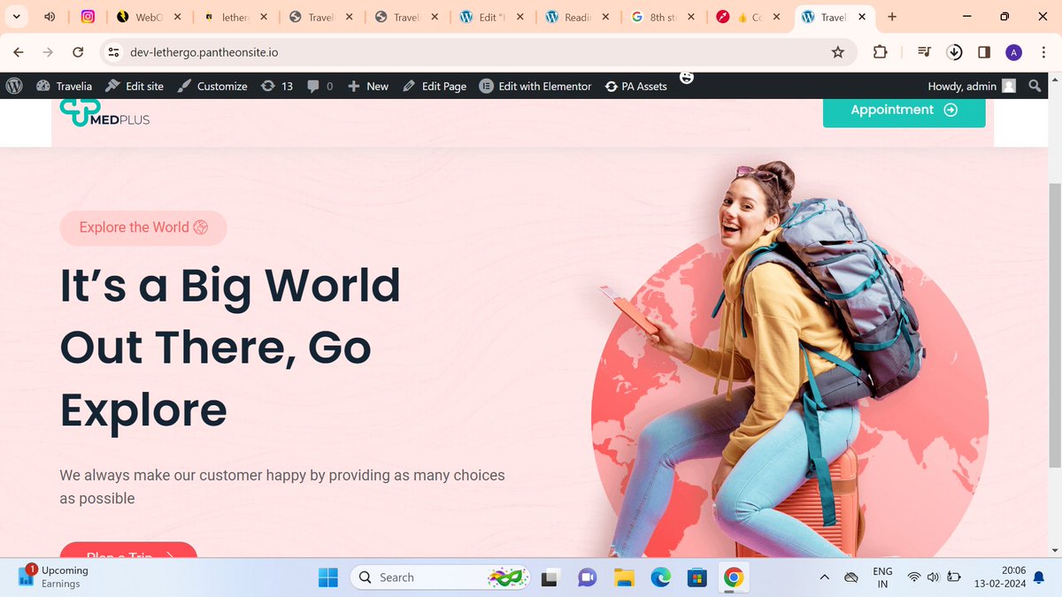Open Microsoft Edge from taskbar
This screenshot has height=597, width=1062.
660,578
